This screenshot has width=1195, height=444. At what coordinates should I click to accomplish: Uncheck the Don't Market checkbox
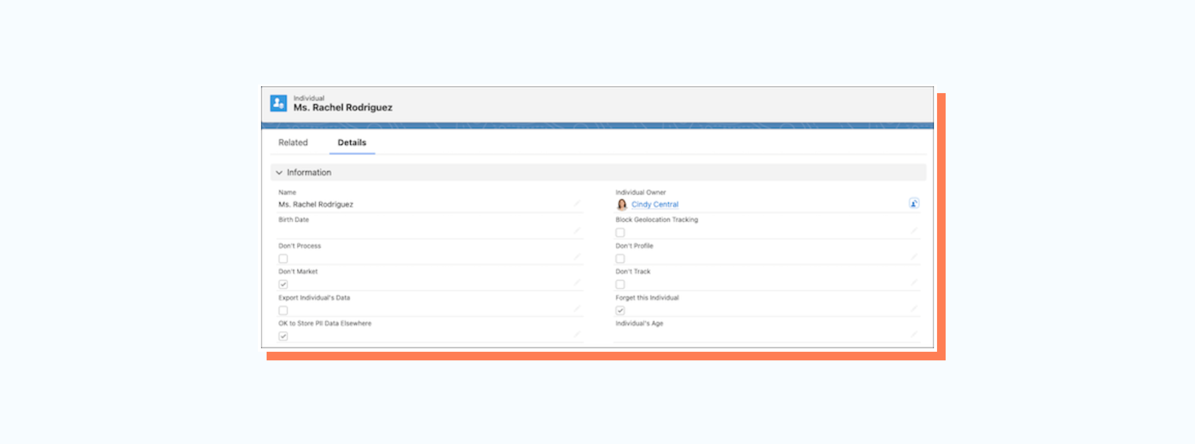[x=283, y=284]
